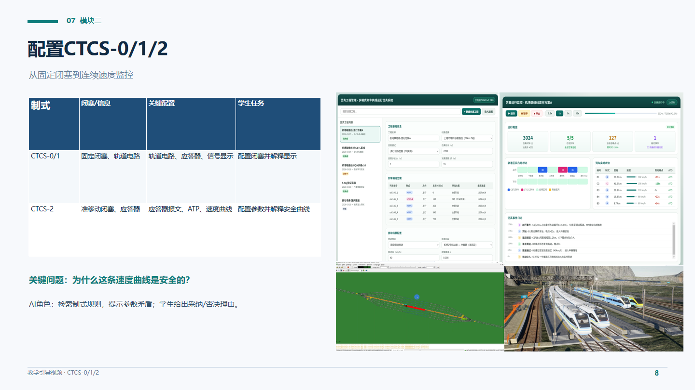Open the 扰动模式 dropdown

click(414, 245)
